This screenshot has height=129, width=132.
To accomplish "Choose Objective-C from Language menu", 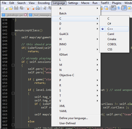I will coord(76,75).
